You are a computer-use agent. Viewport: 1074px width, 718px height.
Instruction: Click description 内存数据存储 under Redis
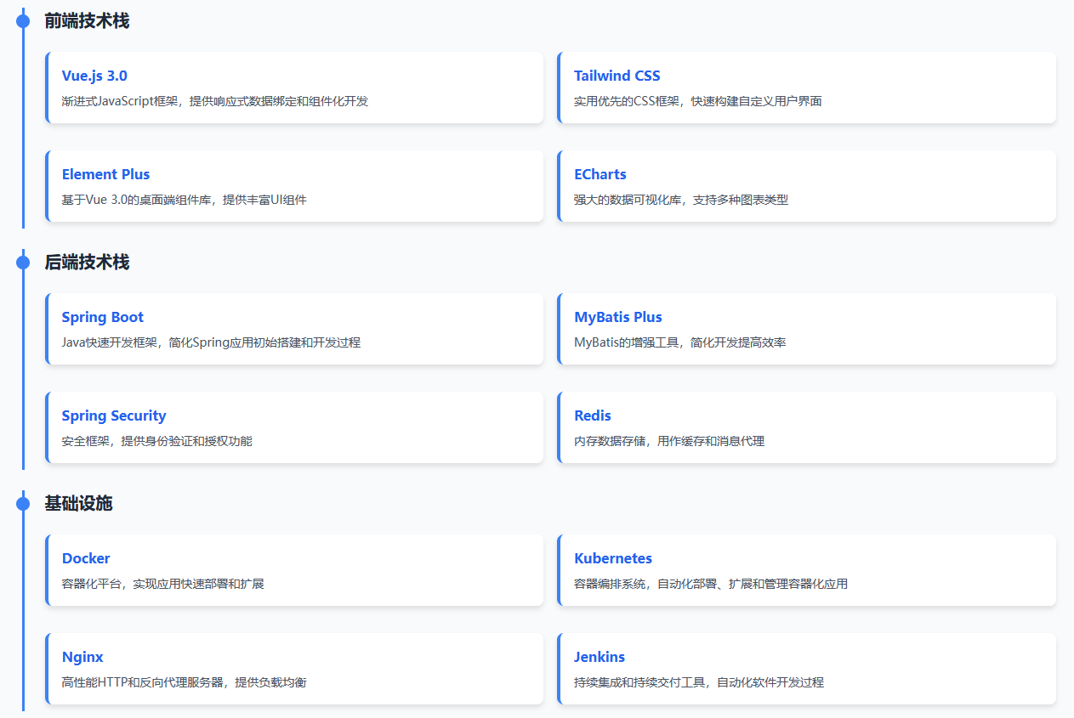coord(669,441)
